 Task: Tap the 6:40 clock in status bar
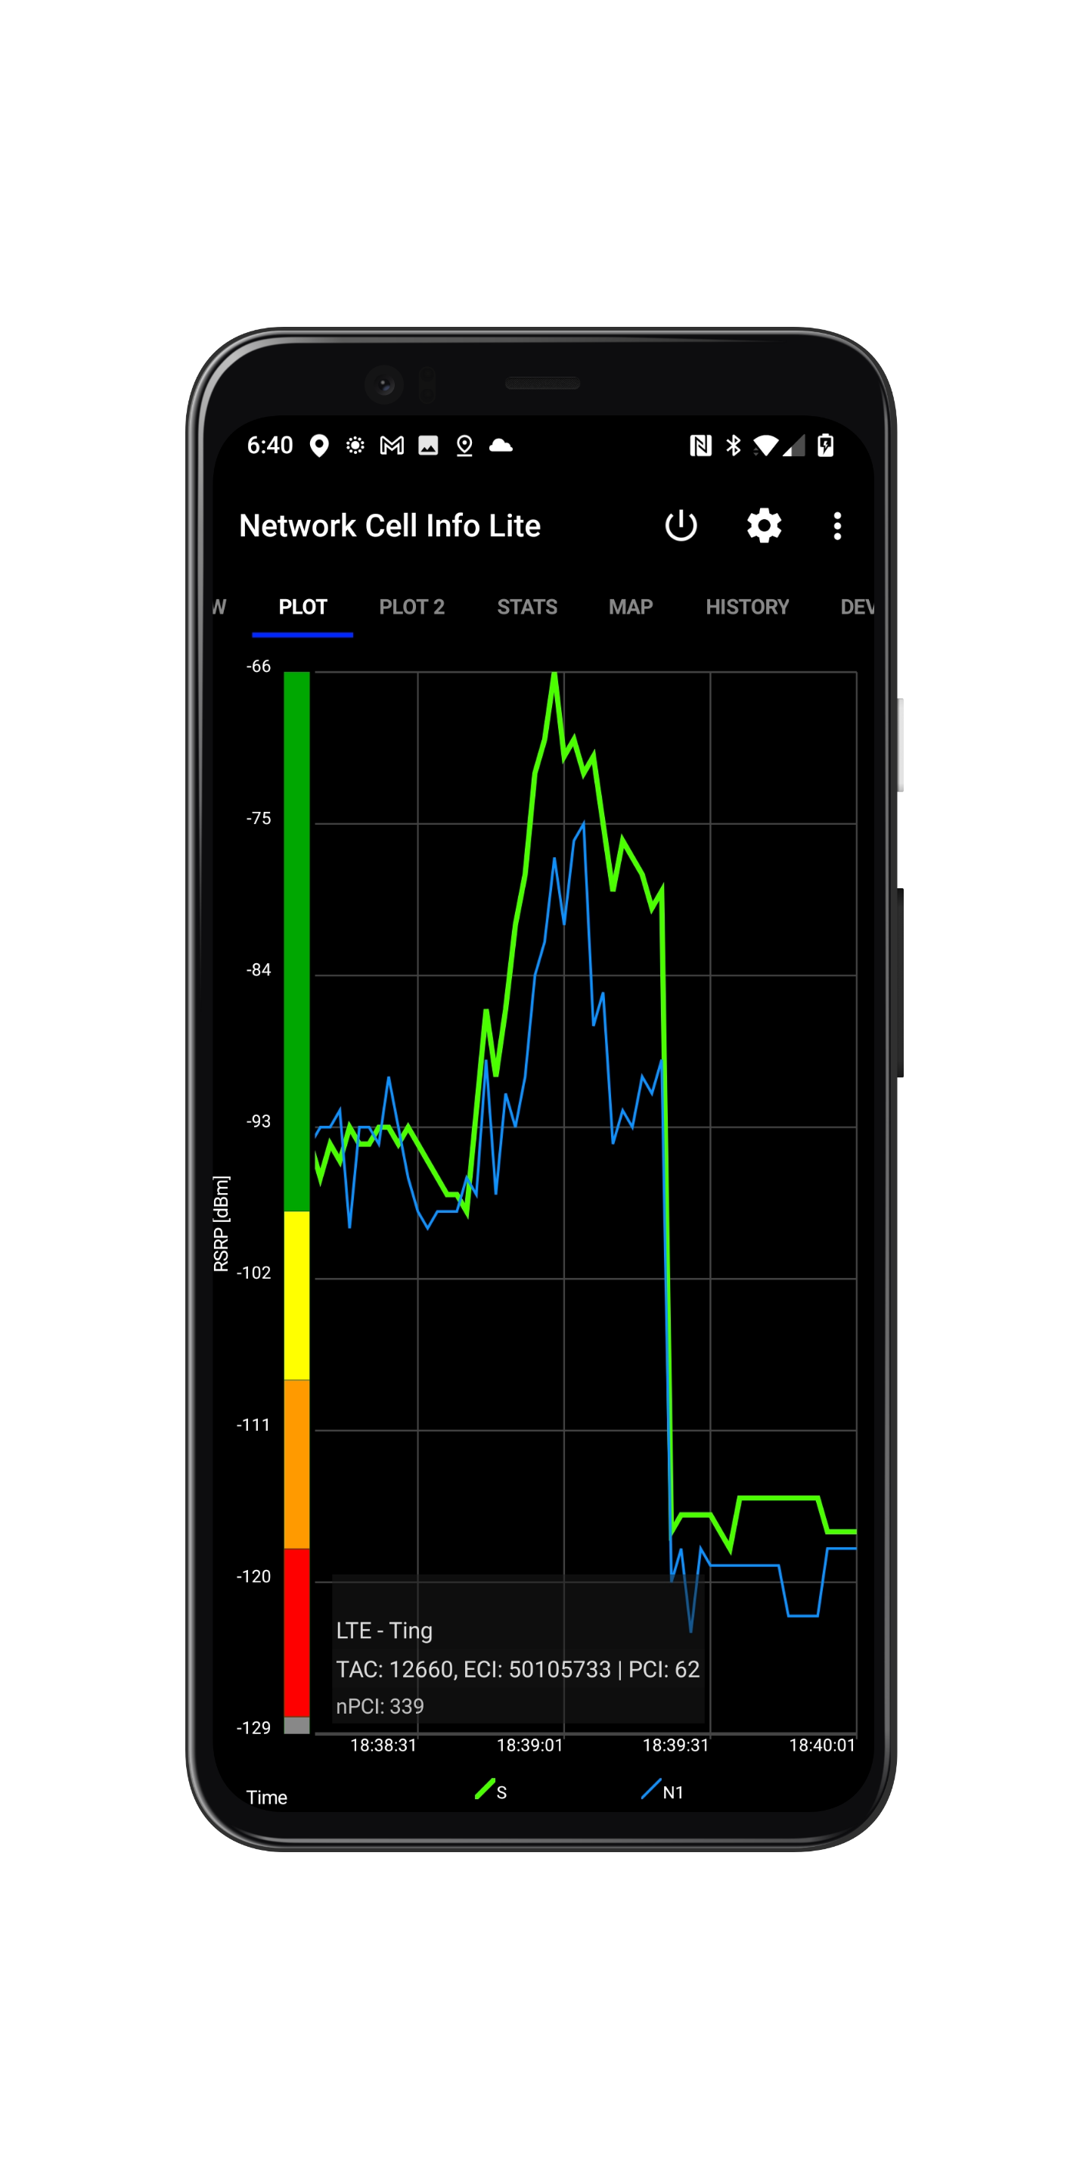pos(270,446)
